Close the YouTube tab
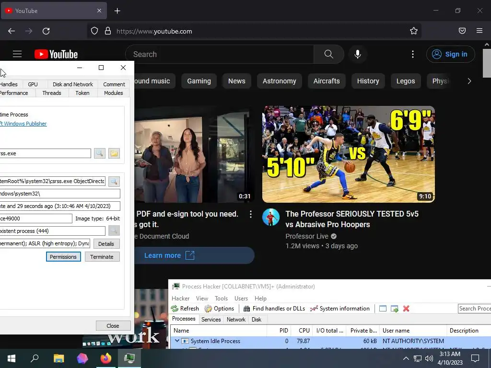 [99, 11]
